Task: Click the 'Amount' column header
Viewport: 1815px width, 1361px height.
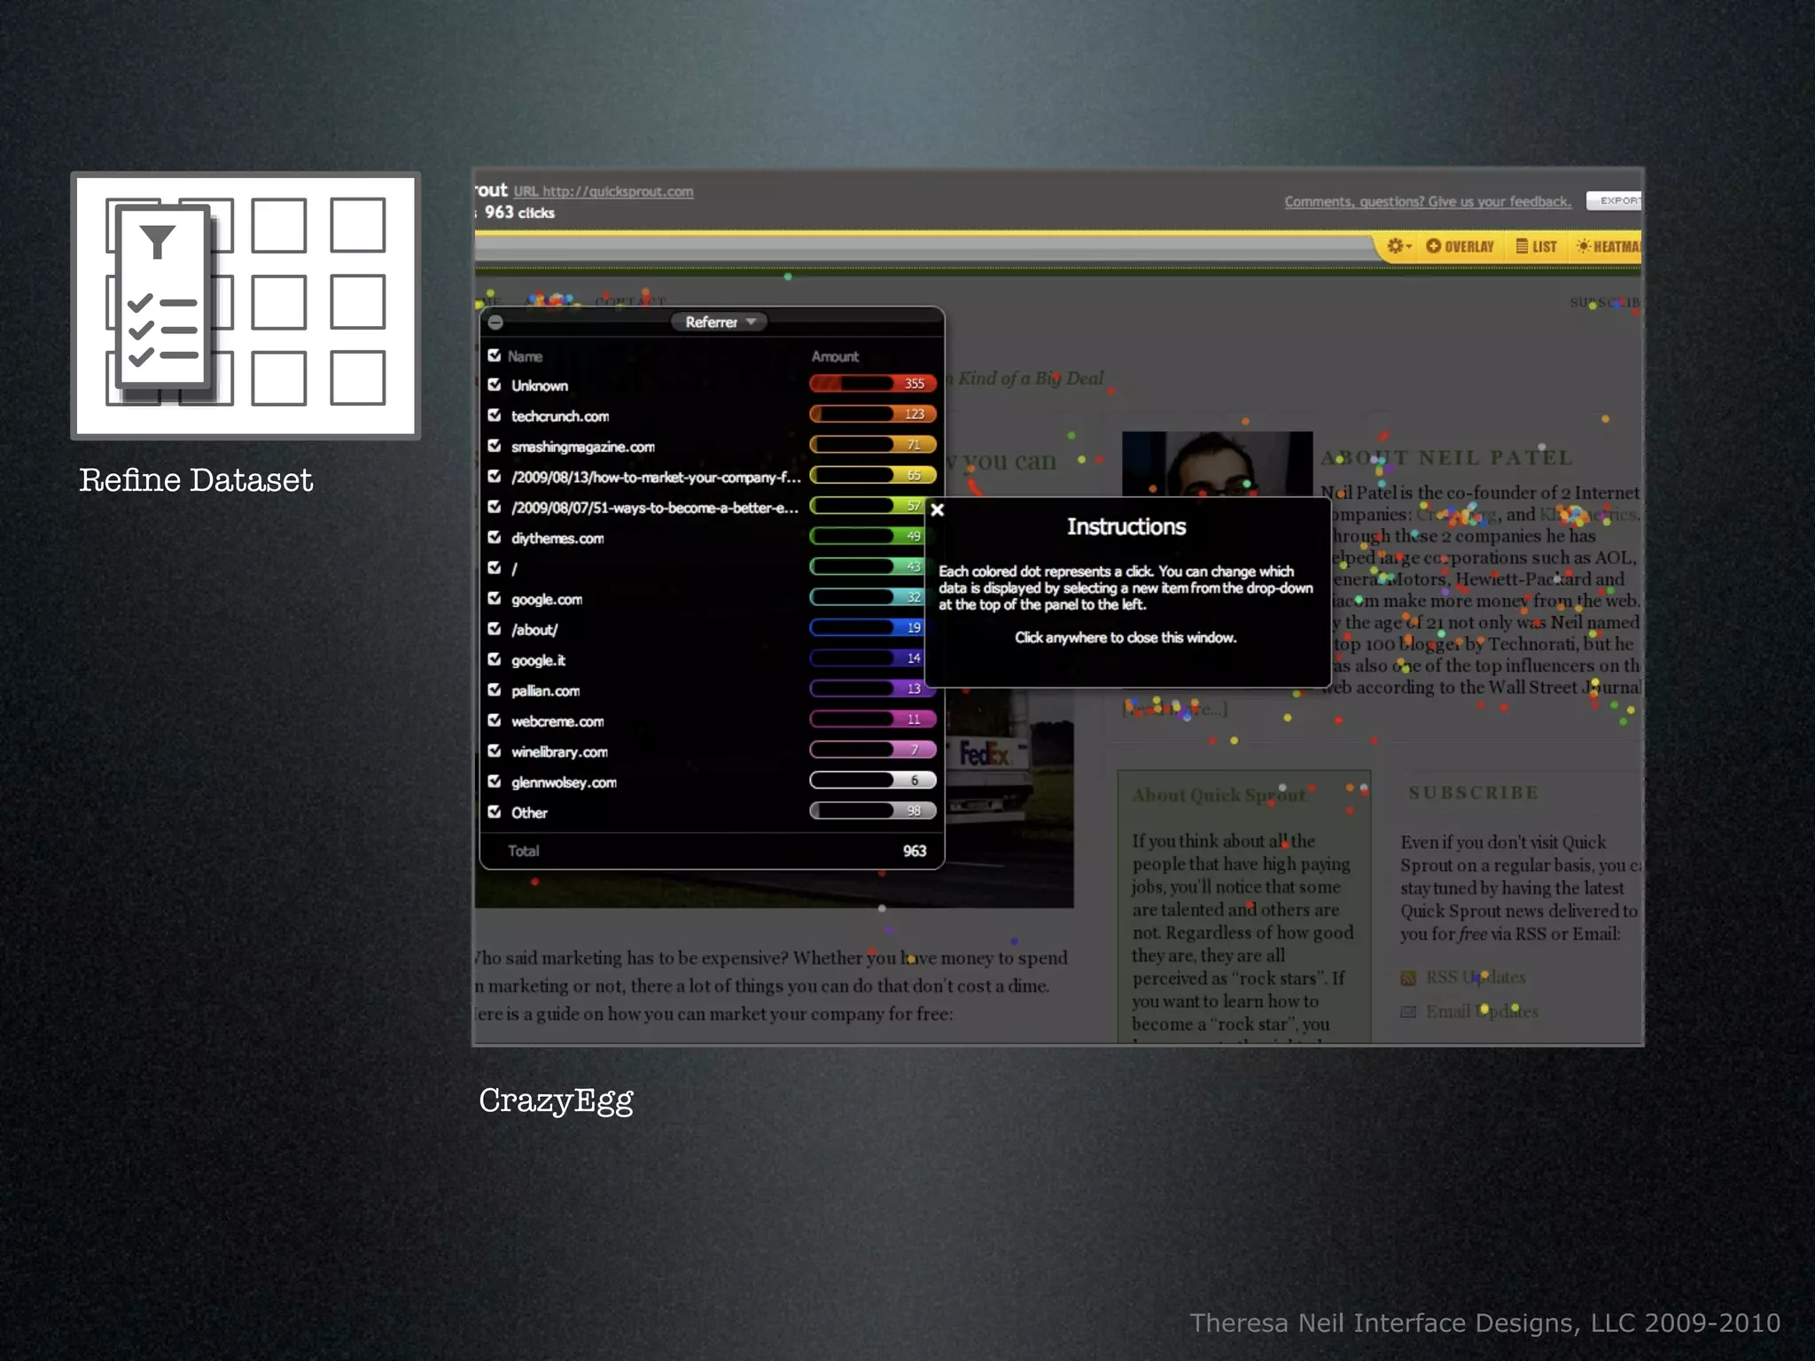Action: click(835, 356)
